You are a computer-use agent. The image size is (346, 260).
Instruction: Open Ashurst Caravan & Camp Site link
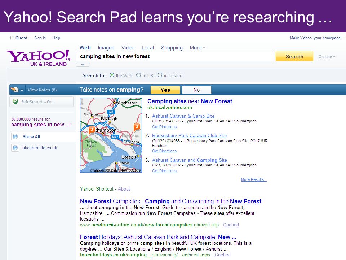[x=183, y=116]
